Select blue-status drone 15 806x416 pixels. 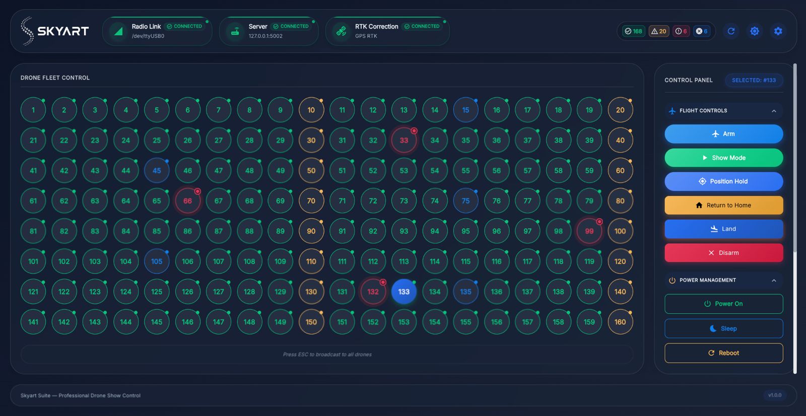(465, 110)
